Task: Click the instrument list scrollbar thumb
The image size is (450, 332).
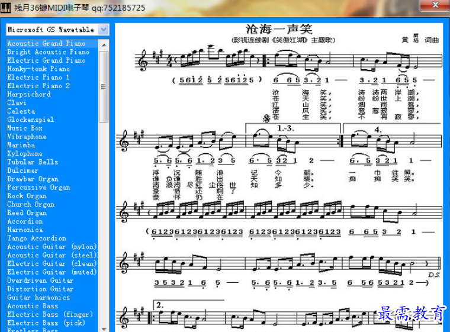Action: [x=104, y=86]
